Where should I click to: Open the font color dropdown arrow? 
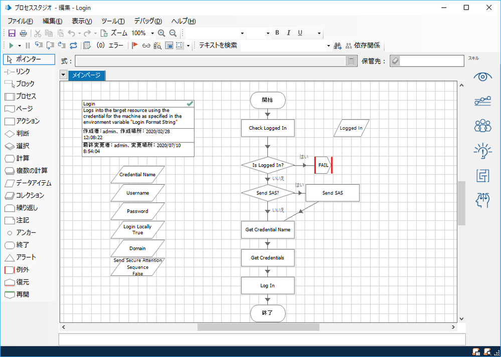[x=319, y=33]
